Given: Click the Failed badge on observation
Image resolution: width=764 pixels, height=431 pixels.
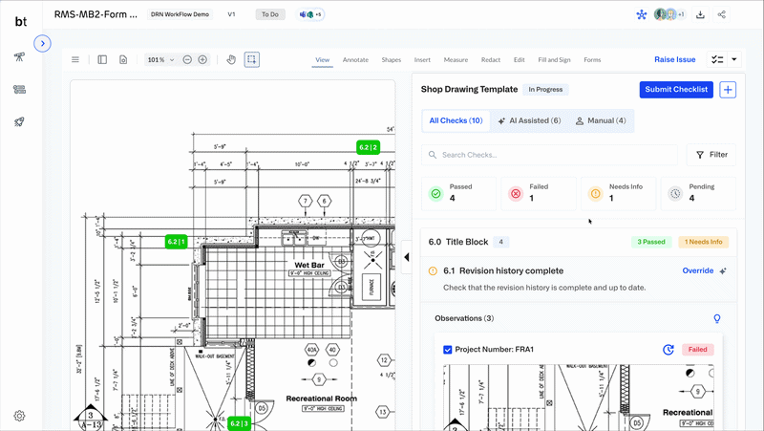Looking at the screenshot, I should [698, 349].
